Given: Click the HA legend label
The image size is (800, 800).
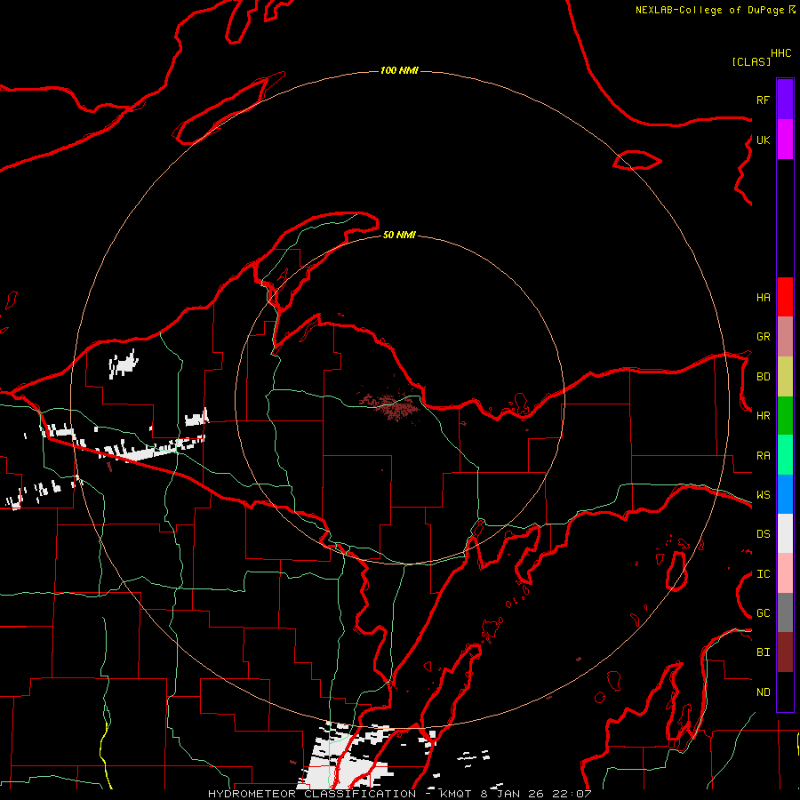Looking at the screenshot, I should click(763, 297).
